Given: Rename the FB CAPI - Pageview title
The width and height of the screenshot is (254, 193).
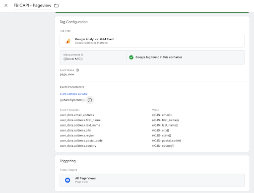Looking at the screenshot, I should (x=32, y=5).
